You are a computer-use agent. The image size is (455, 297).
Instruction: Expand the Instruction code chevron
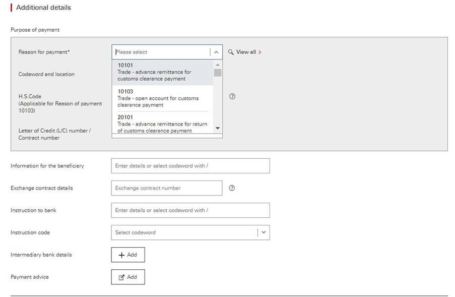coord(264,232)
